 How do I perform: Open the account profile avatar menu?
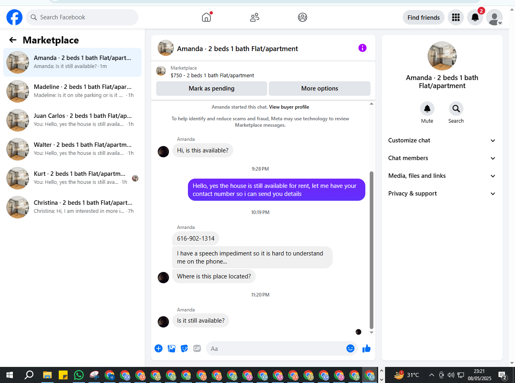[494, 17]
